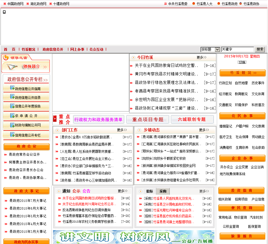The height and width of the screenshot is (244, 268).
Task: Click the icon beside 信用信息公开专栏
Action: coord(12,134)
